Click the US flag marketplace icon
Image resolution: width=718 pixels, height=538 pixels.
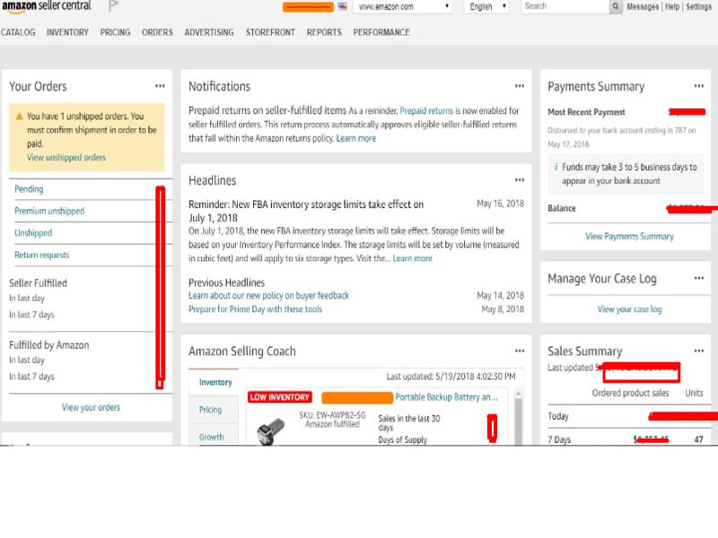click(343, 6)
